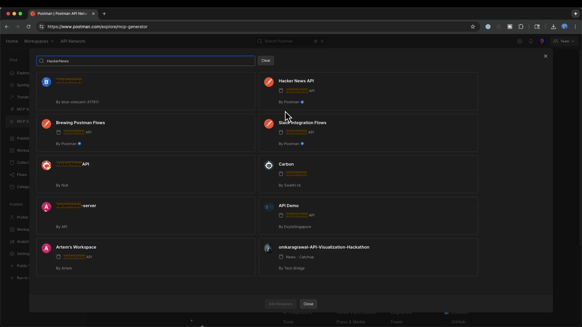Open Postman settings gear icon
The image size is (582, 327).
click(520, 41)
